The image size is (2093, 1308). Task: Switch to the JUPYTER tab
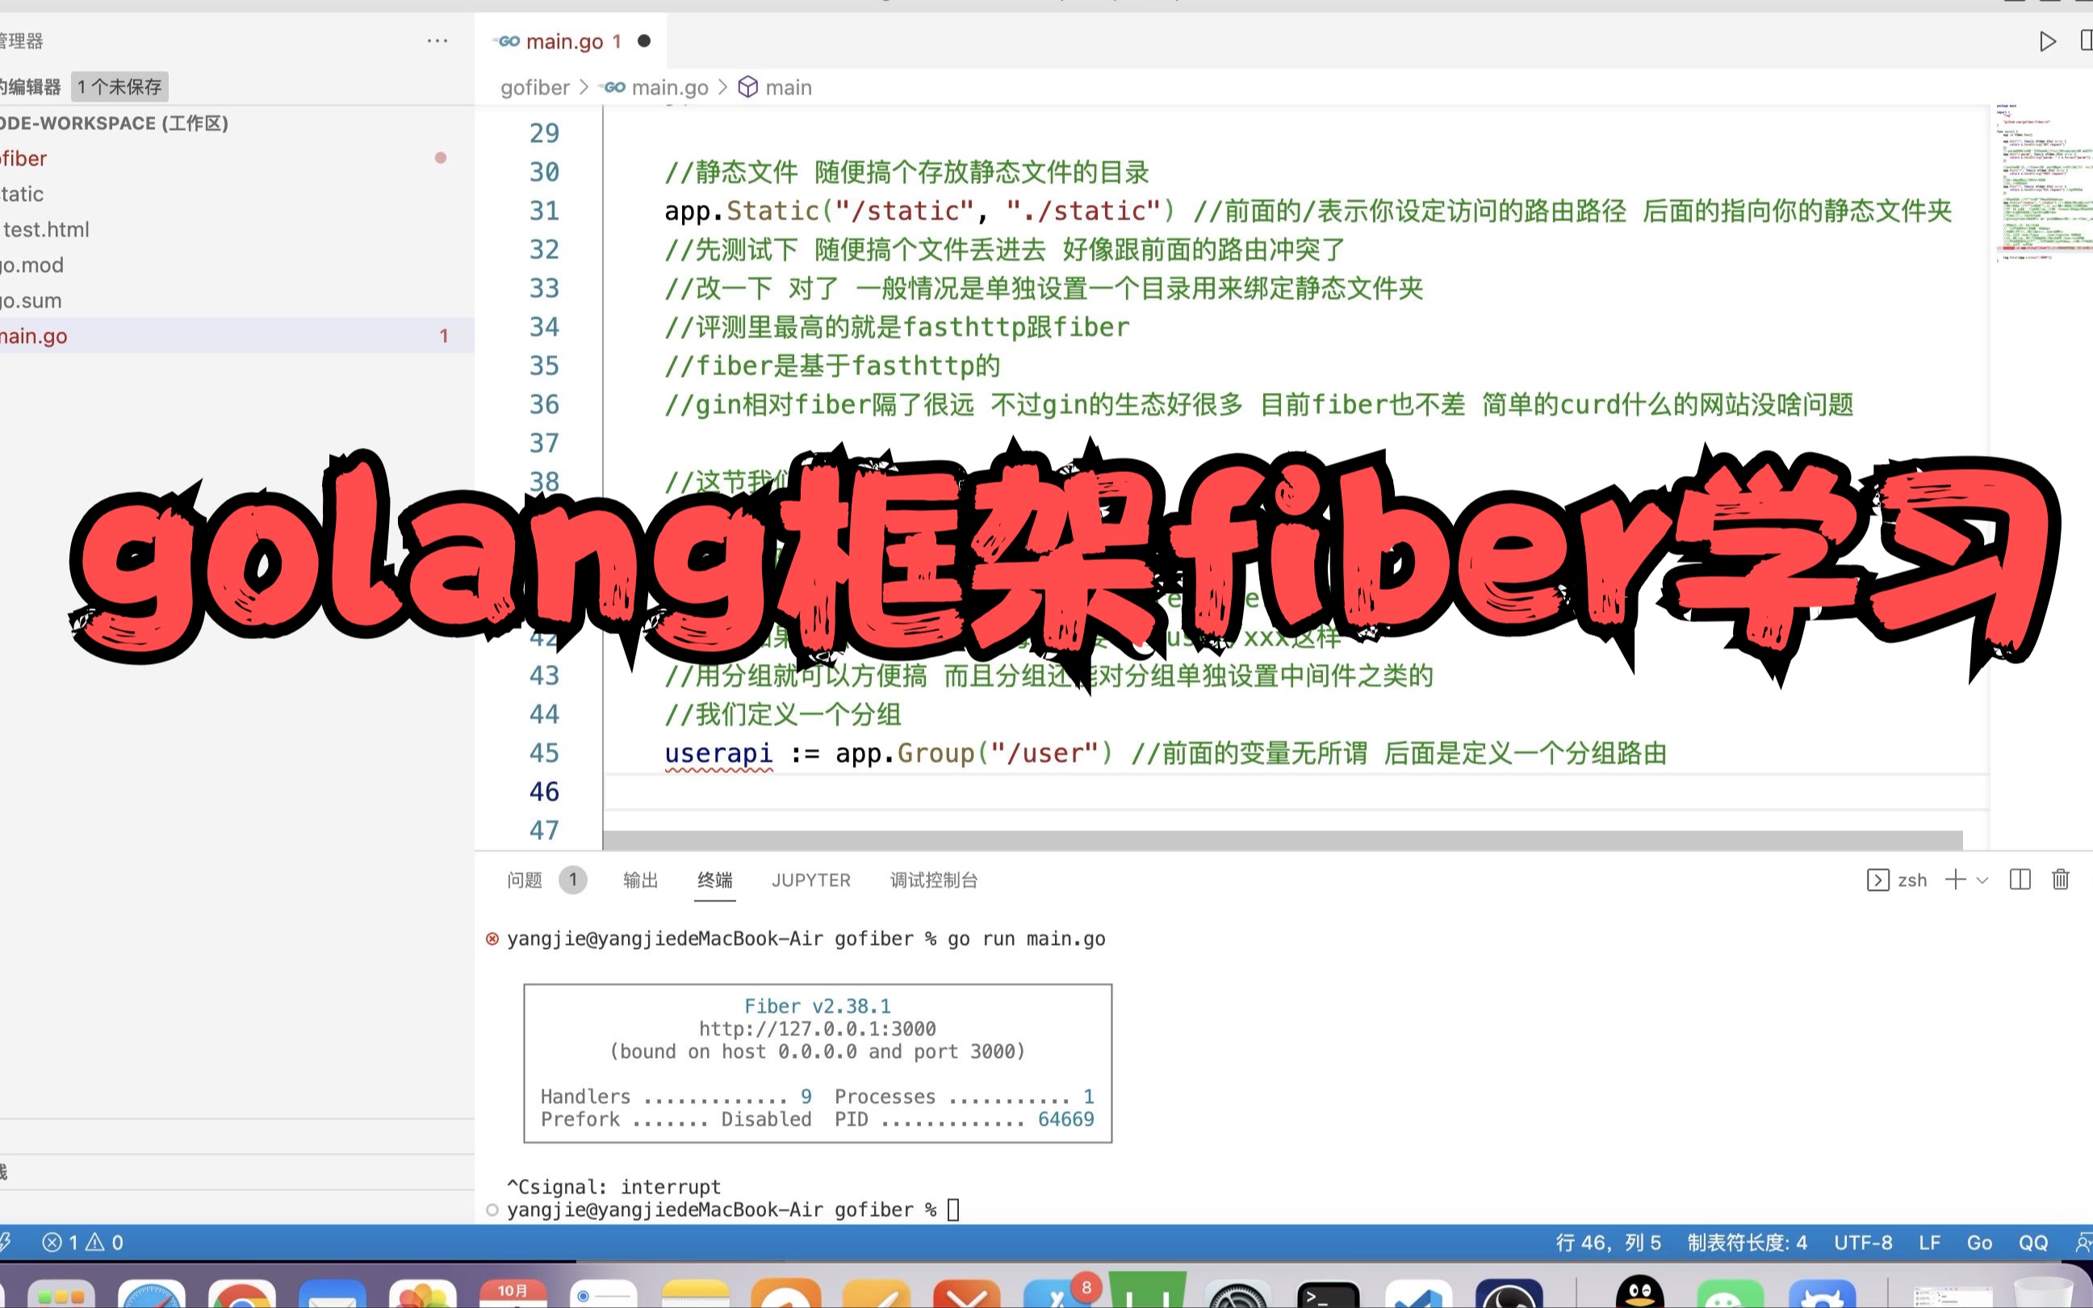810,880
